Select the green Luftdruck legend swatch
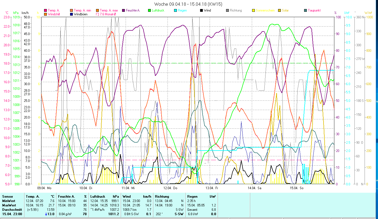Viewport: 378px width, 219px height. click(149, 11)
